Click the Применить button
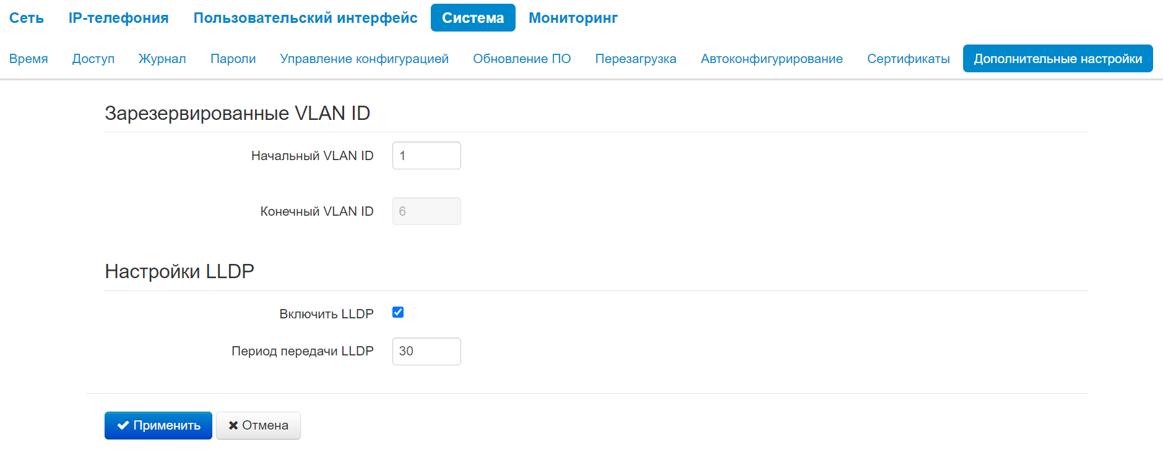Image resolution: width=1163 pixels, height=471 pixels. (158, 425)
